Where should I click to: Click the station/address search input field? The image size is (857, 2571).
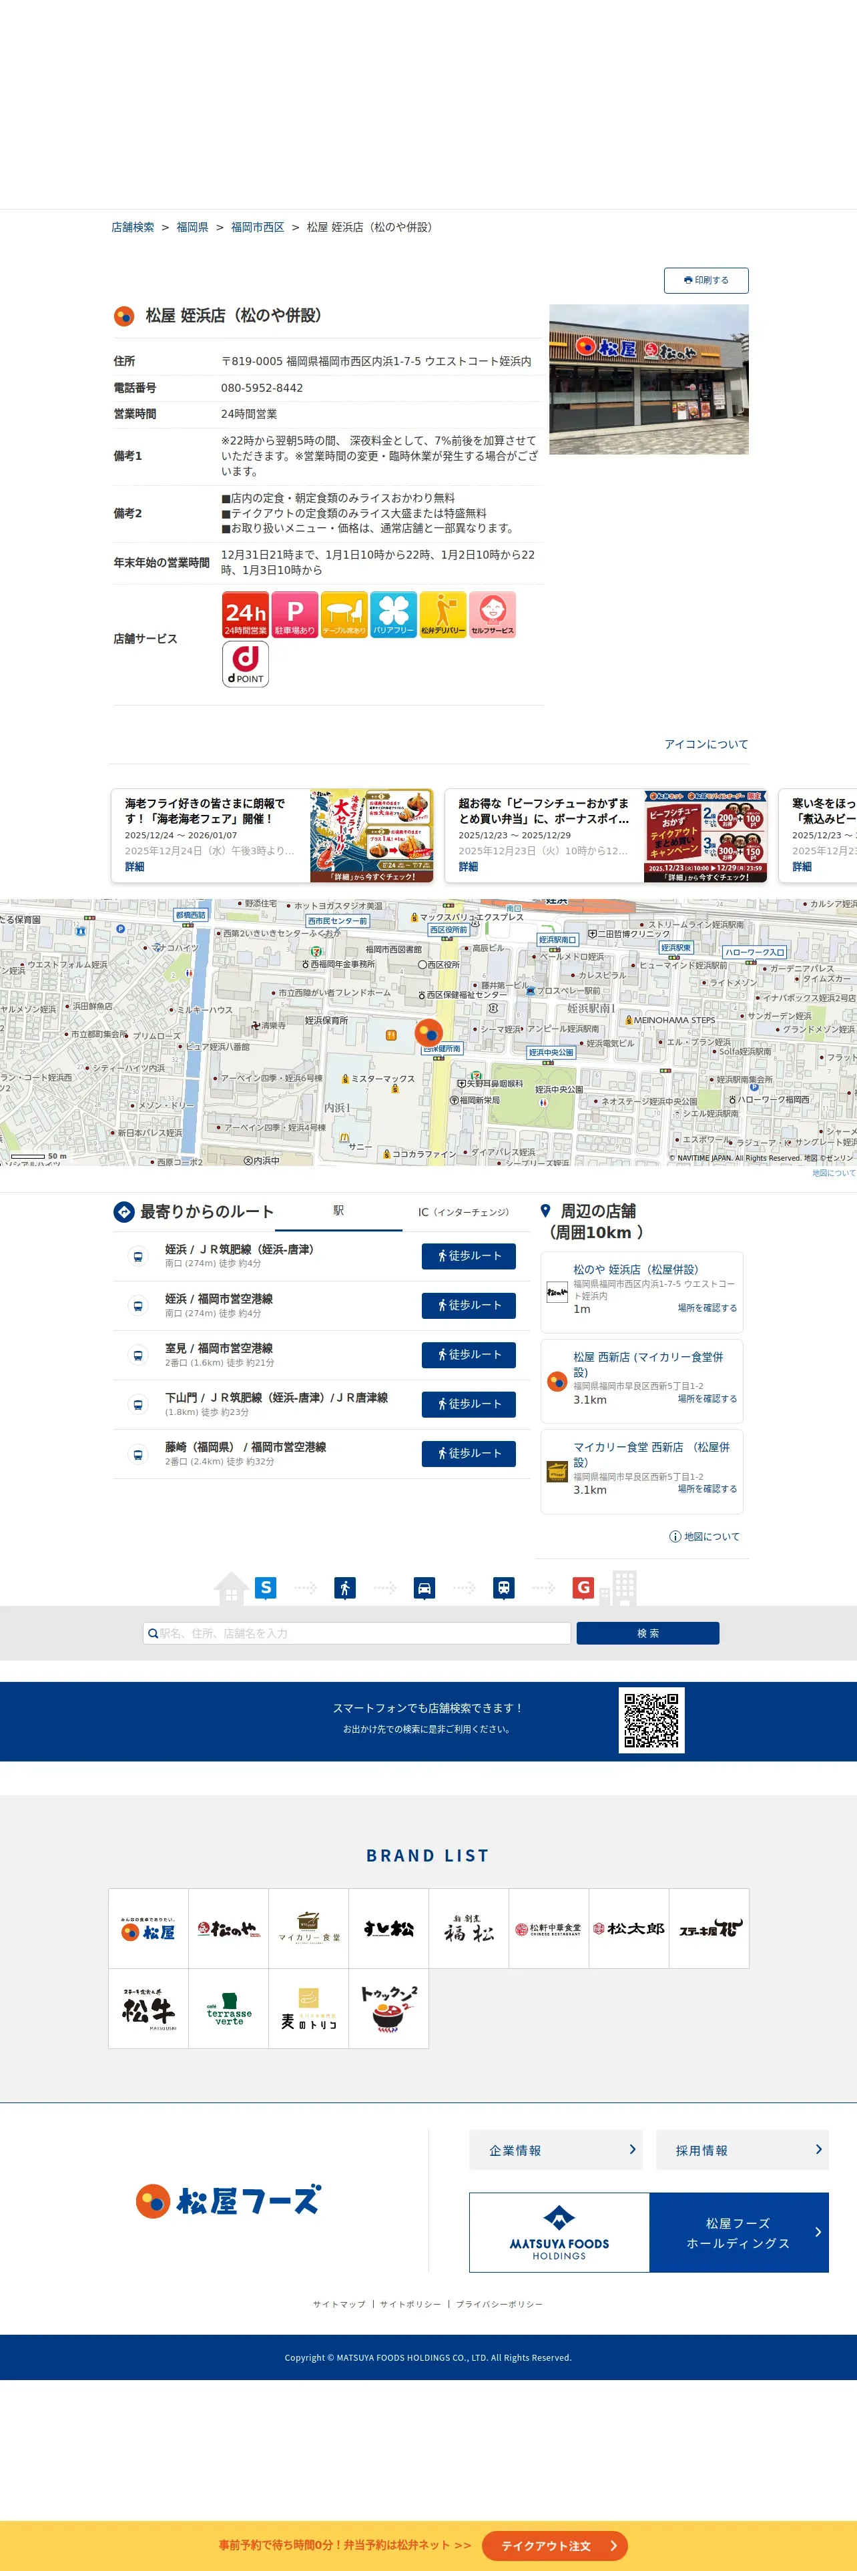click(357, 1633)
